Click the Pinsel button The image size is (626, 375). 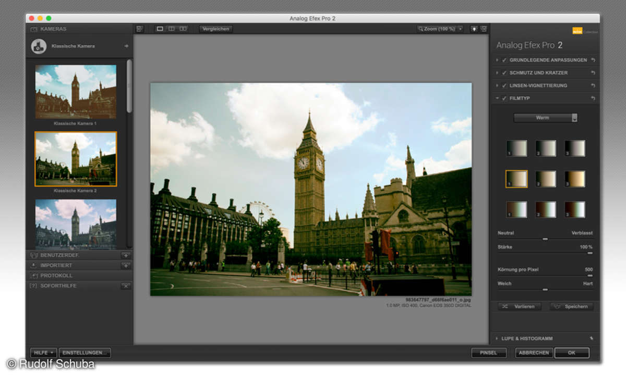coord(489,353)
